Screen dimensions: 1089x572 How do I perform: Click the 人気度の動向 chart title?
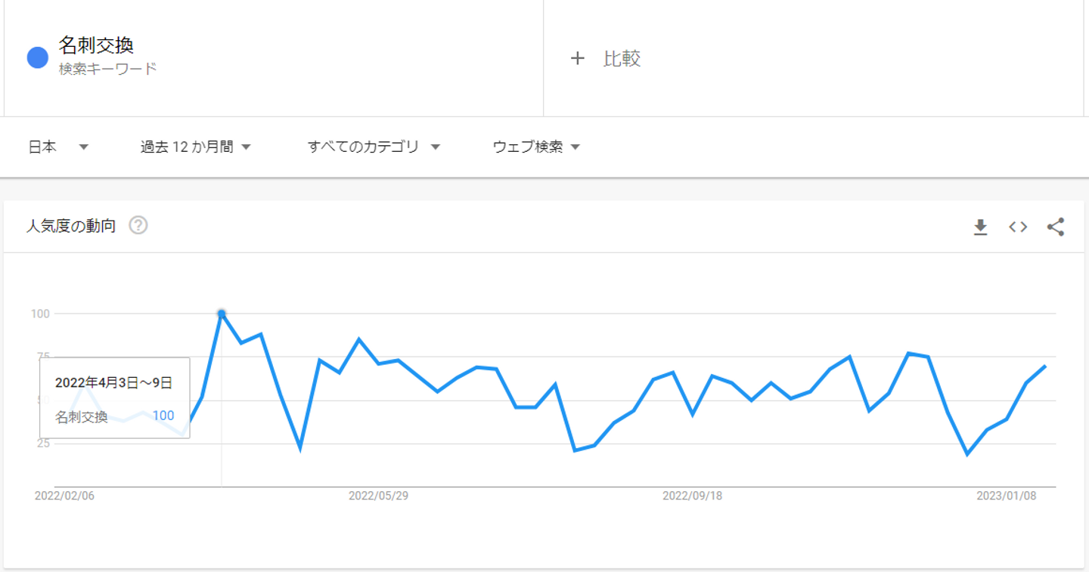(x=71, y=226)
